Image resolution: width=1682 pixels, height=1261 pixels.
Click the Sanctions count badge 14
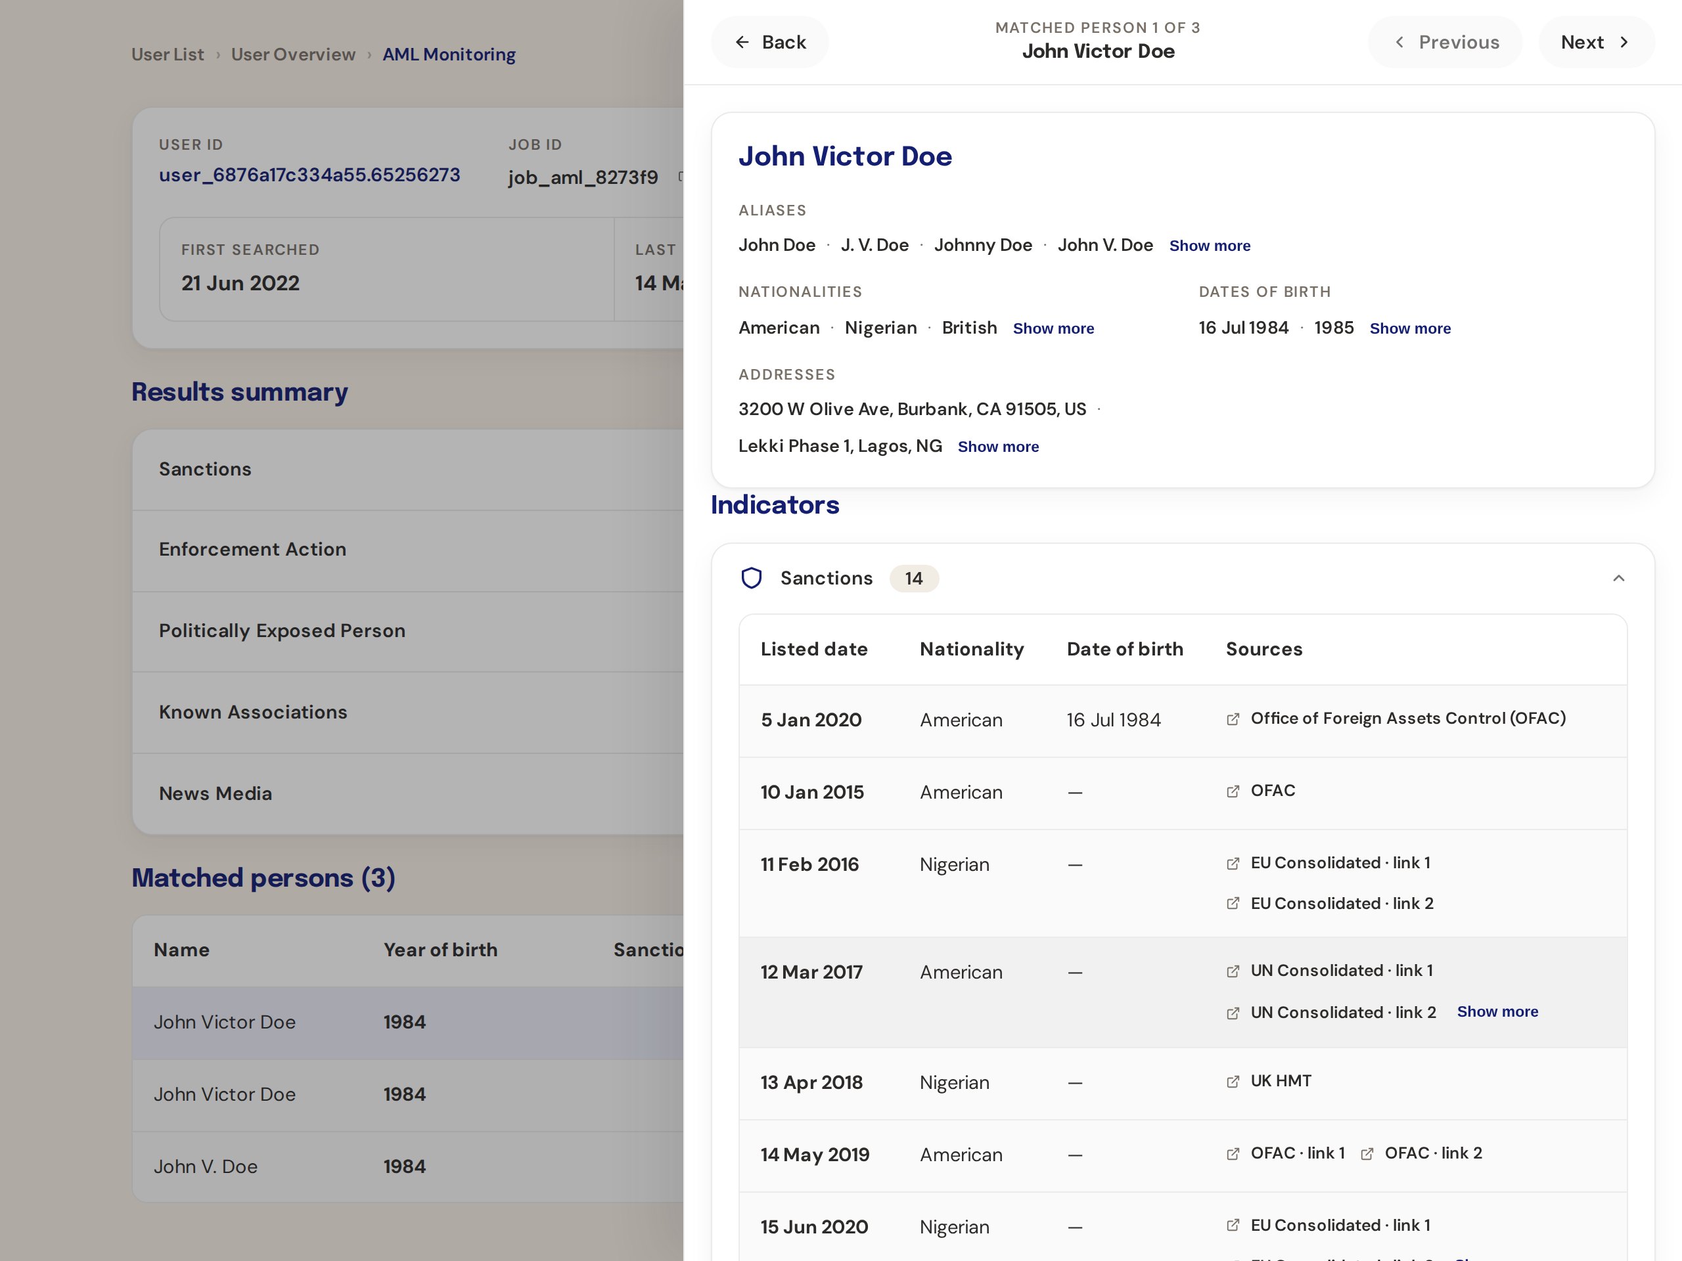point(914,579)
